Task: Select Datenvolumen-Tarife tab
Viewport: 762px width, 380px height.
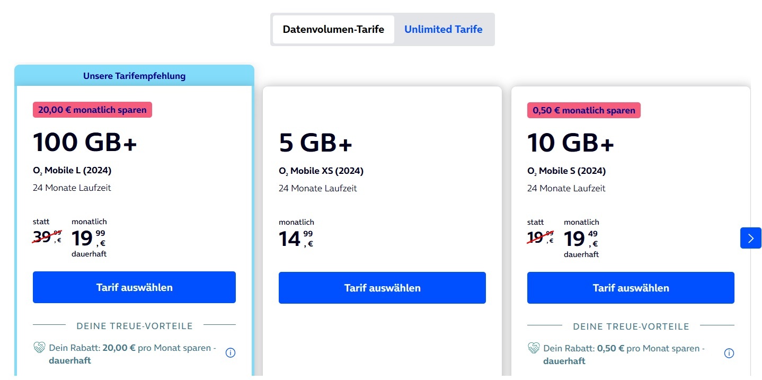Action: (x=333, y=29)
